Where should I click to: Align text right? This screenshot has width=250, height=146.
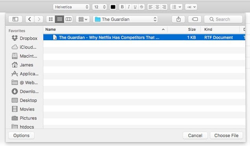tap(164, 7)
